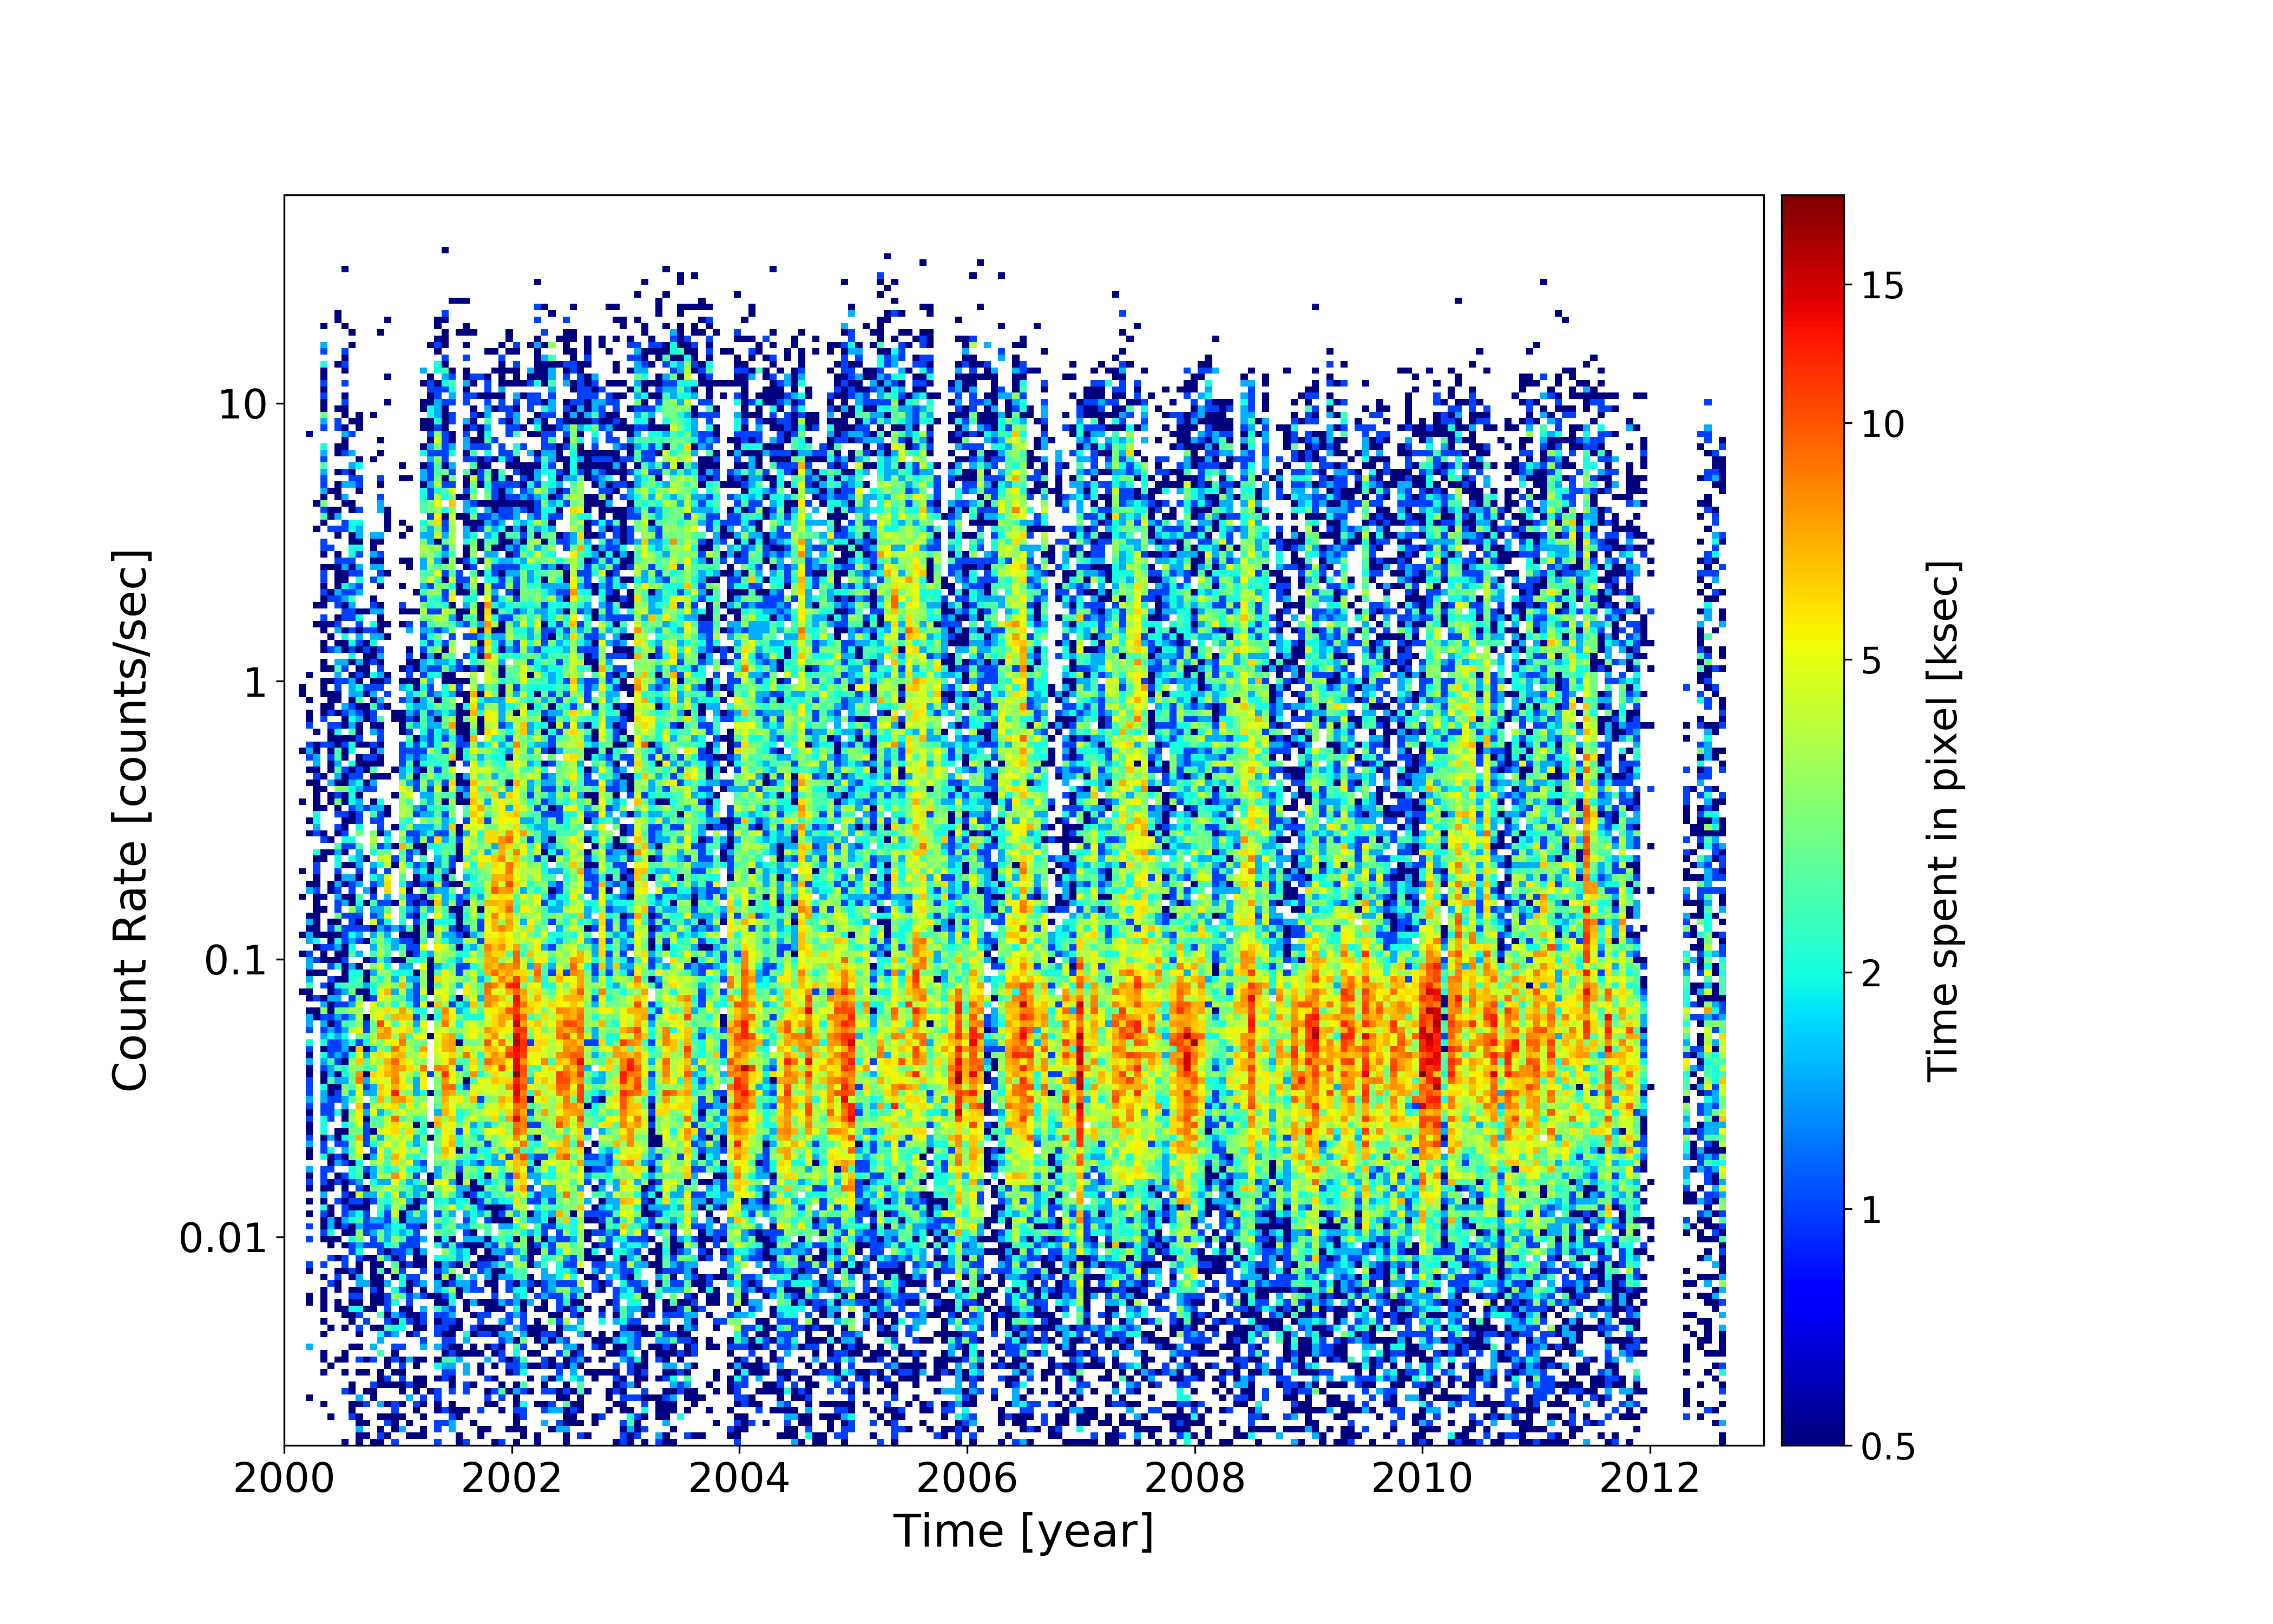Click the 'Time [year]' axis title
The image size is (2273, 1624).
coord(1023,1531)
